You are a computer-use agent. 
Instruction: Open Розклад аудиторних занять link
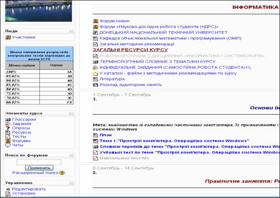tap(130, 85)
